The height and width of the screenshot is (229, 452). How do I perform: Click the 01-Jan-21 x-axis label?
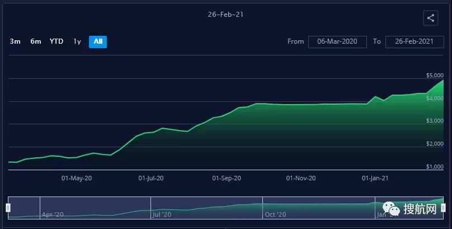pyautogui.click(x=375, y=178)
